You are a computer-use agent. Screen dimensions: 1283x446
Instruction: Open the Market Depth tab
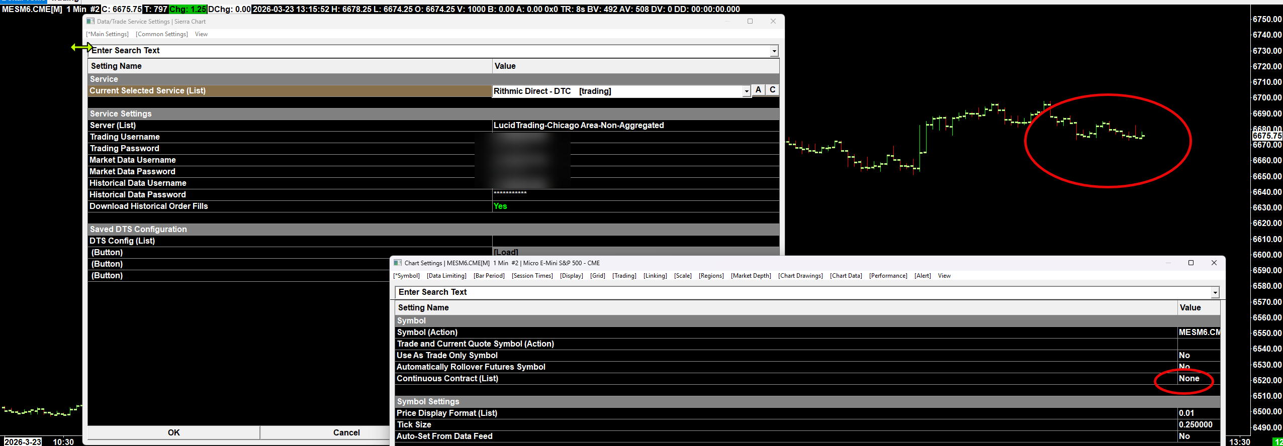click(x=751, y=276)
